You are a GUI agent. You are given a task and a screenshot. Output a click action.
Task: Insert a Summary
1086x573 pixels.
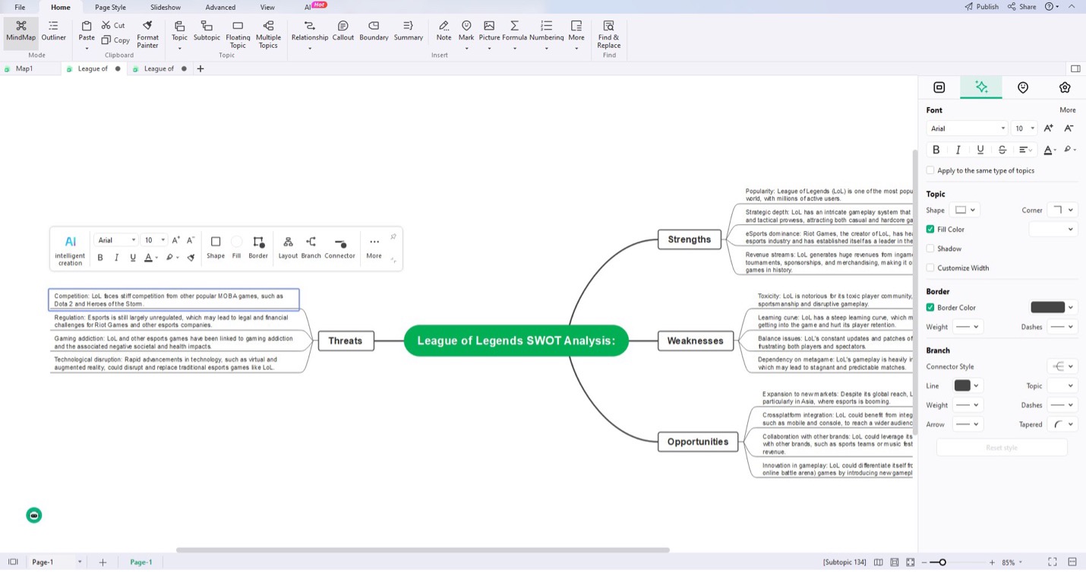tap(409, 31)
